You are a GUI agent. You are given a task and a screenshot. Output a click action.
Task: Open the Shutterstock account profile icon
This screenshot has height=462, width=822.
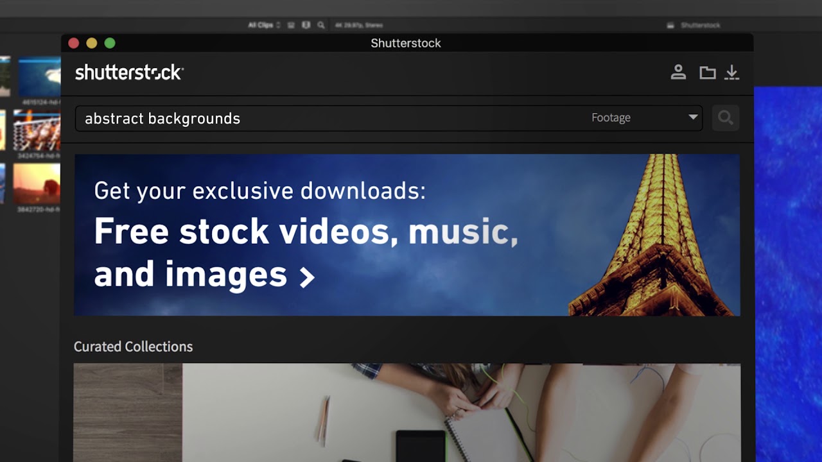pyautogui.click(x=678, y=73)
